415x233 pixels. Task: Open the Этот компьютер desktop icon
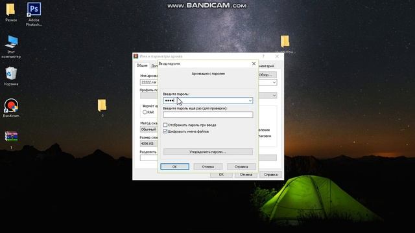pos(11,47)
